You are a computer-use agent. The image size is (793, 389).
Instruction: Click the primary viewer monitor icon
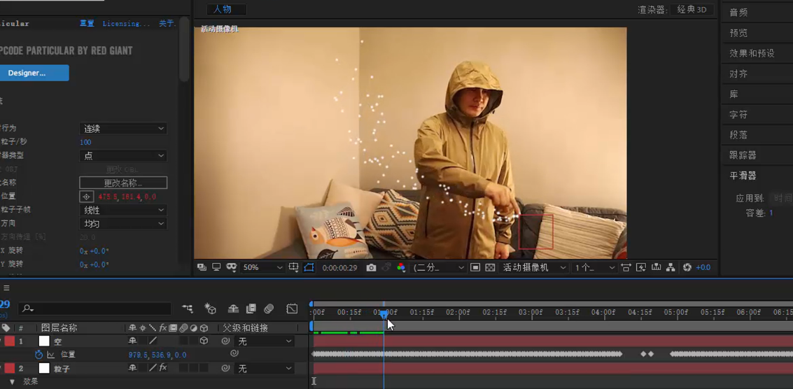[216, 267]
